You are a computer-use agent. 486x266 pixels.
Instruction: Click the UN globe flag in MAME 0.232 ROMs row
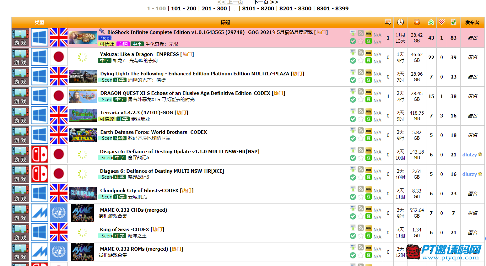(59, 252)
